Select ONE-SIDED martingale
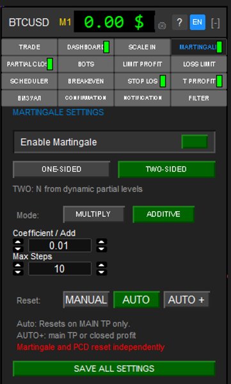This screenshot has height=384, width=231. click(61, 169)
